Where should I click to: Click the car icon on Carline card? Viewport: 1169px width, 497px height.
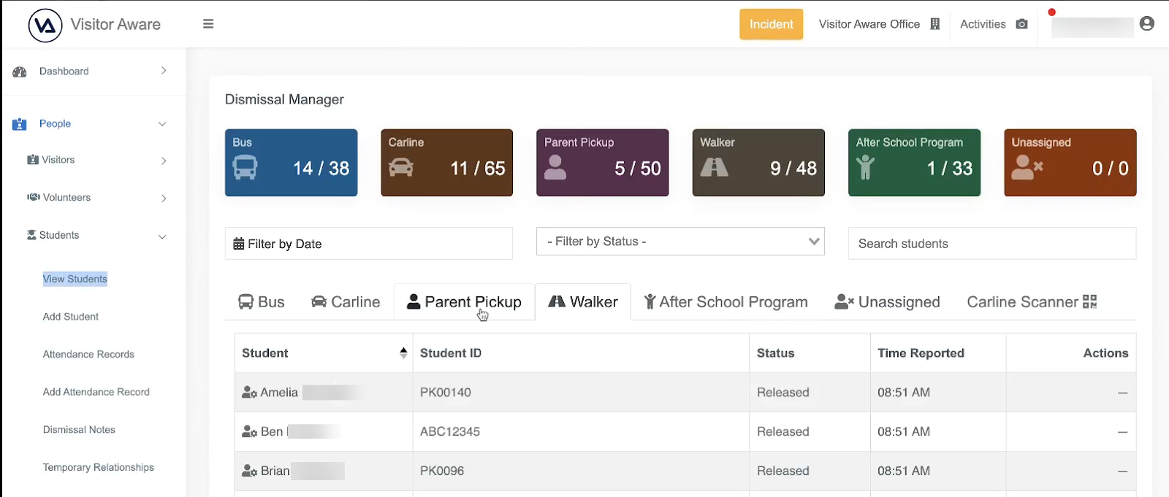401,168
